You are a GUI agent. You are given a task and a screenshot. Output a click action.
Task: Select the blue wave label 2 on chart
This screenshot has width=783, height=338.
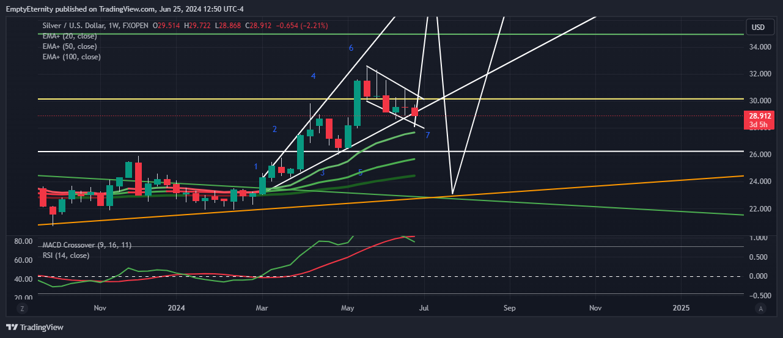tap(275, 129)
